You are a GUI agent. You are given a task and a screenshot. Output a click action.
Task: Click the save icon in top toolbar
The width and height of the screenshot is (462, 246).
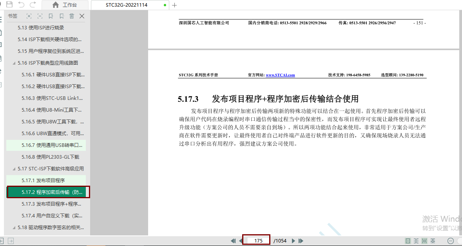[9, 5]
